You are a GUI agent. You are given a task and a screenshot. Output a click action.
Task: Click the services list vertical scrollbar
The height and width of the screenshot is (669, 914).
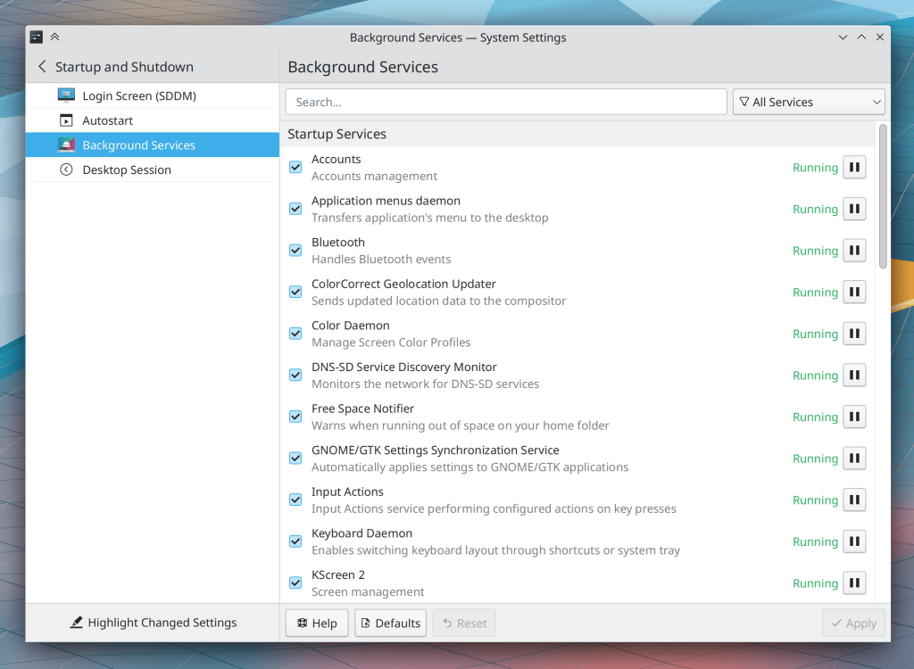pos(883,196)
